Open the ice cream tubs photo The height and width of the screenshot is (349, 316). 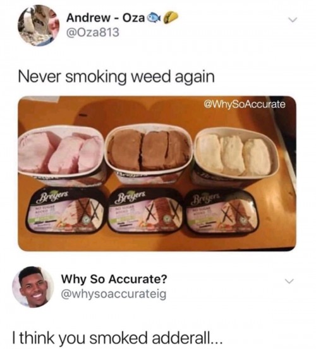click(157, 173)
